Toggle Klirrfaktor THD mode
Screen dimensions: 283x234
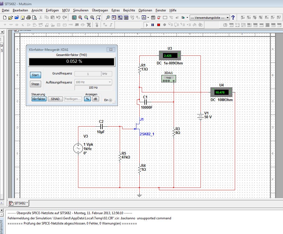pyautogui.click(x=39, y=99)
